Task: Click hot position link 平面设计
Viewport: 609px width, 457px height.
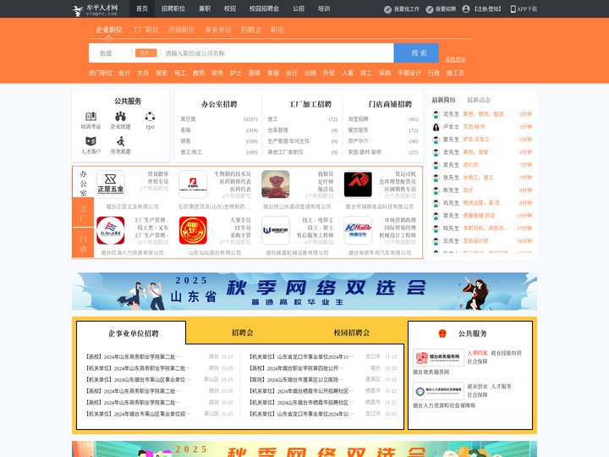Action: [409, 73]
